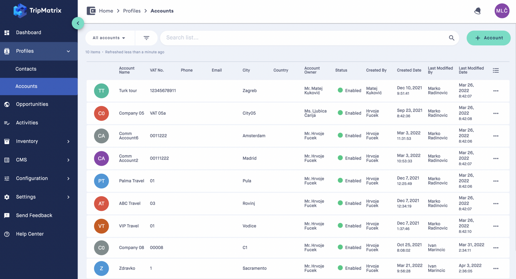Image resolution: width=516 pixels, height=279 pixels.
Task: Select the Opportunities sidebar icon
Action: 7,104
